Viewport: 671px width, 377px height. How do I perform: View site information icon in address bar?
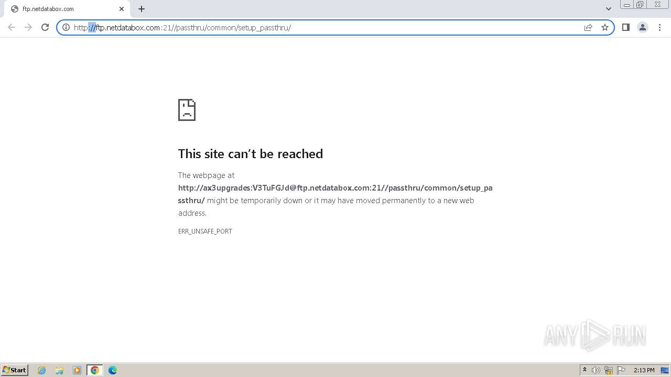[66, 27]
